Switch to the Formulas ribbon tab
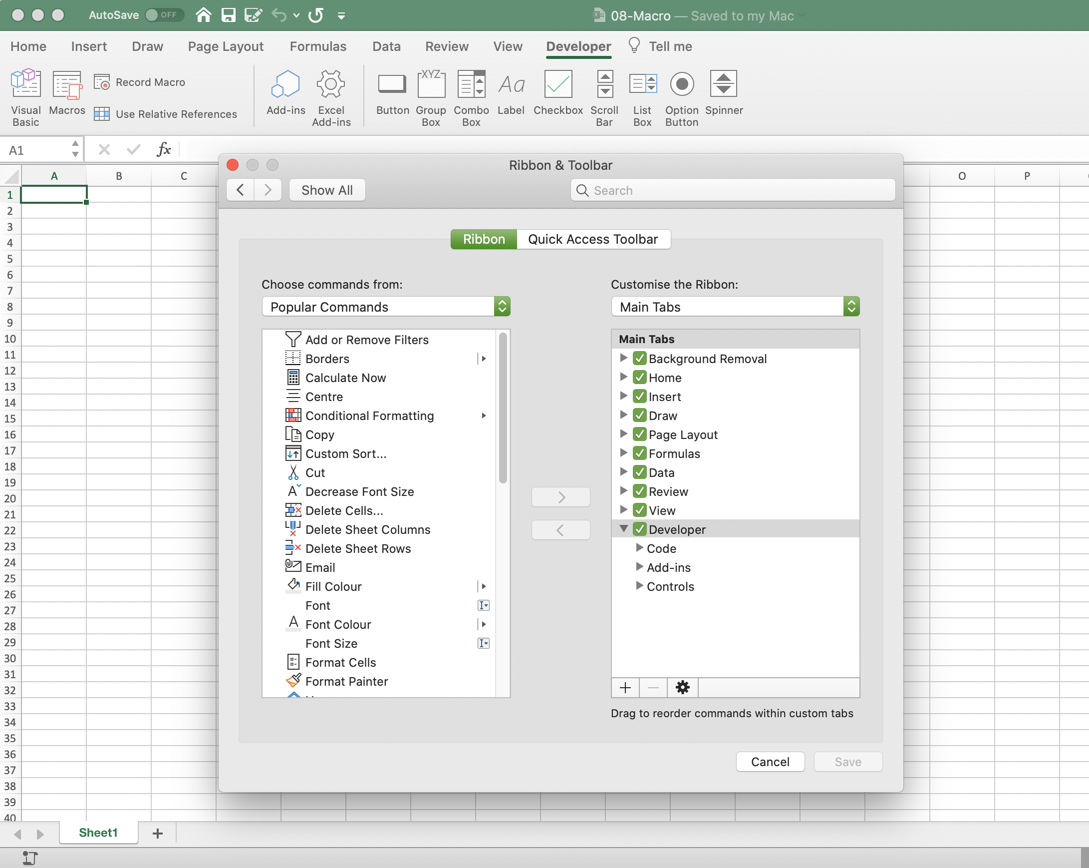The image size is (1089, 868). click(x=318, y=46)
